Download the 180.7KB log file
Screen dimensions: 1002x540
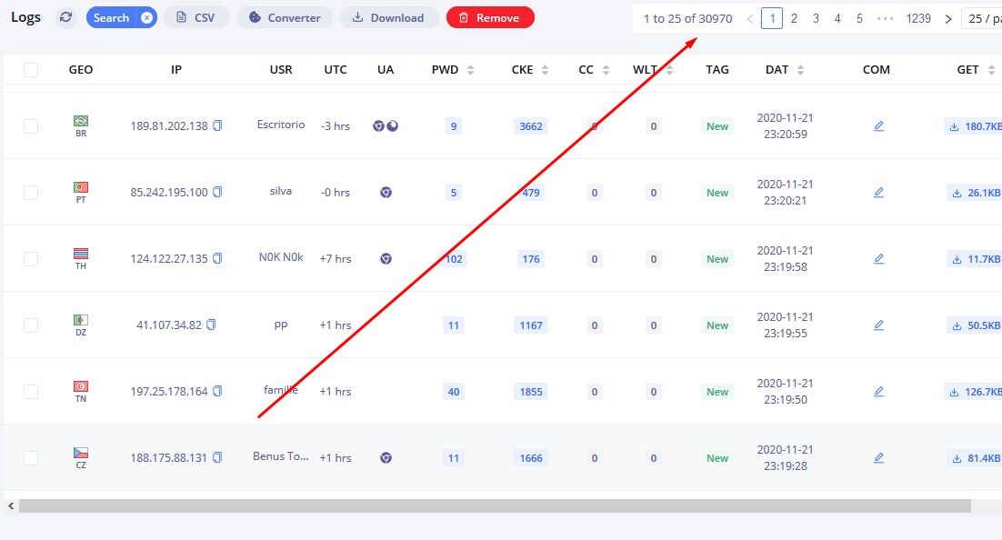pyautogui.click(x=973, y=126)
